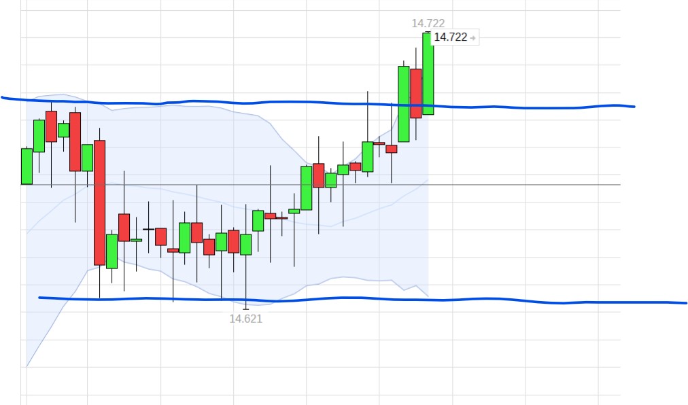Click the 14.621 low marker label
This screenshot has width=688, height=405.
click(x=245, y=319)
